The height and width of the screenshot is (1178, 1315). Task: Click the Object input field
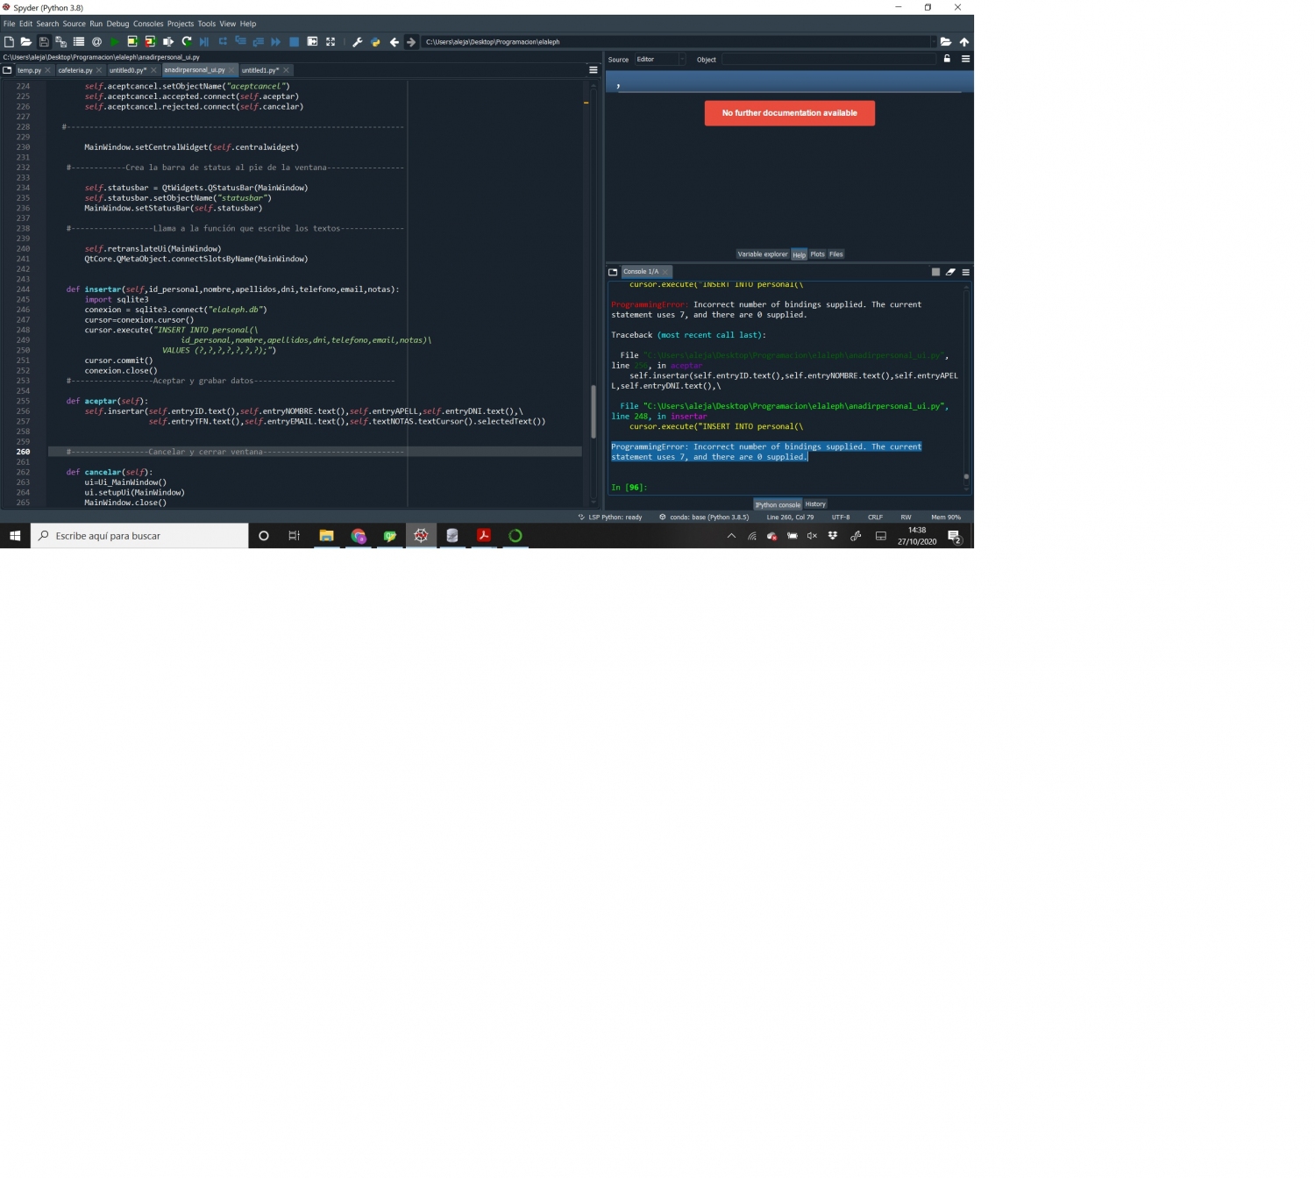pyautogui.click(x=828, y=59)
